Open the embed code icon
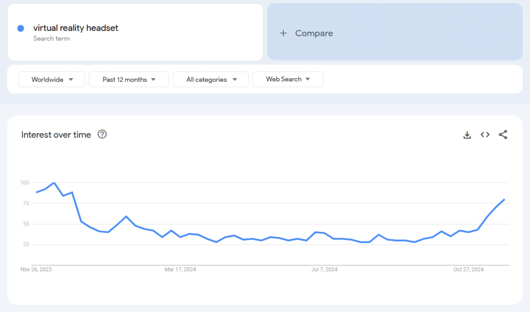 485,135
